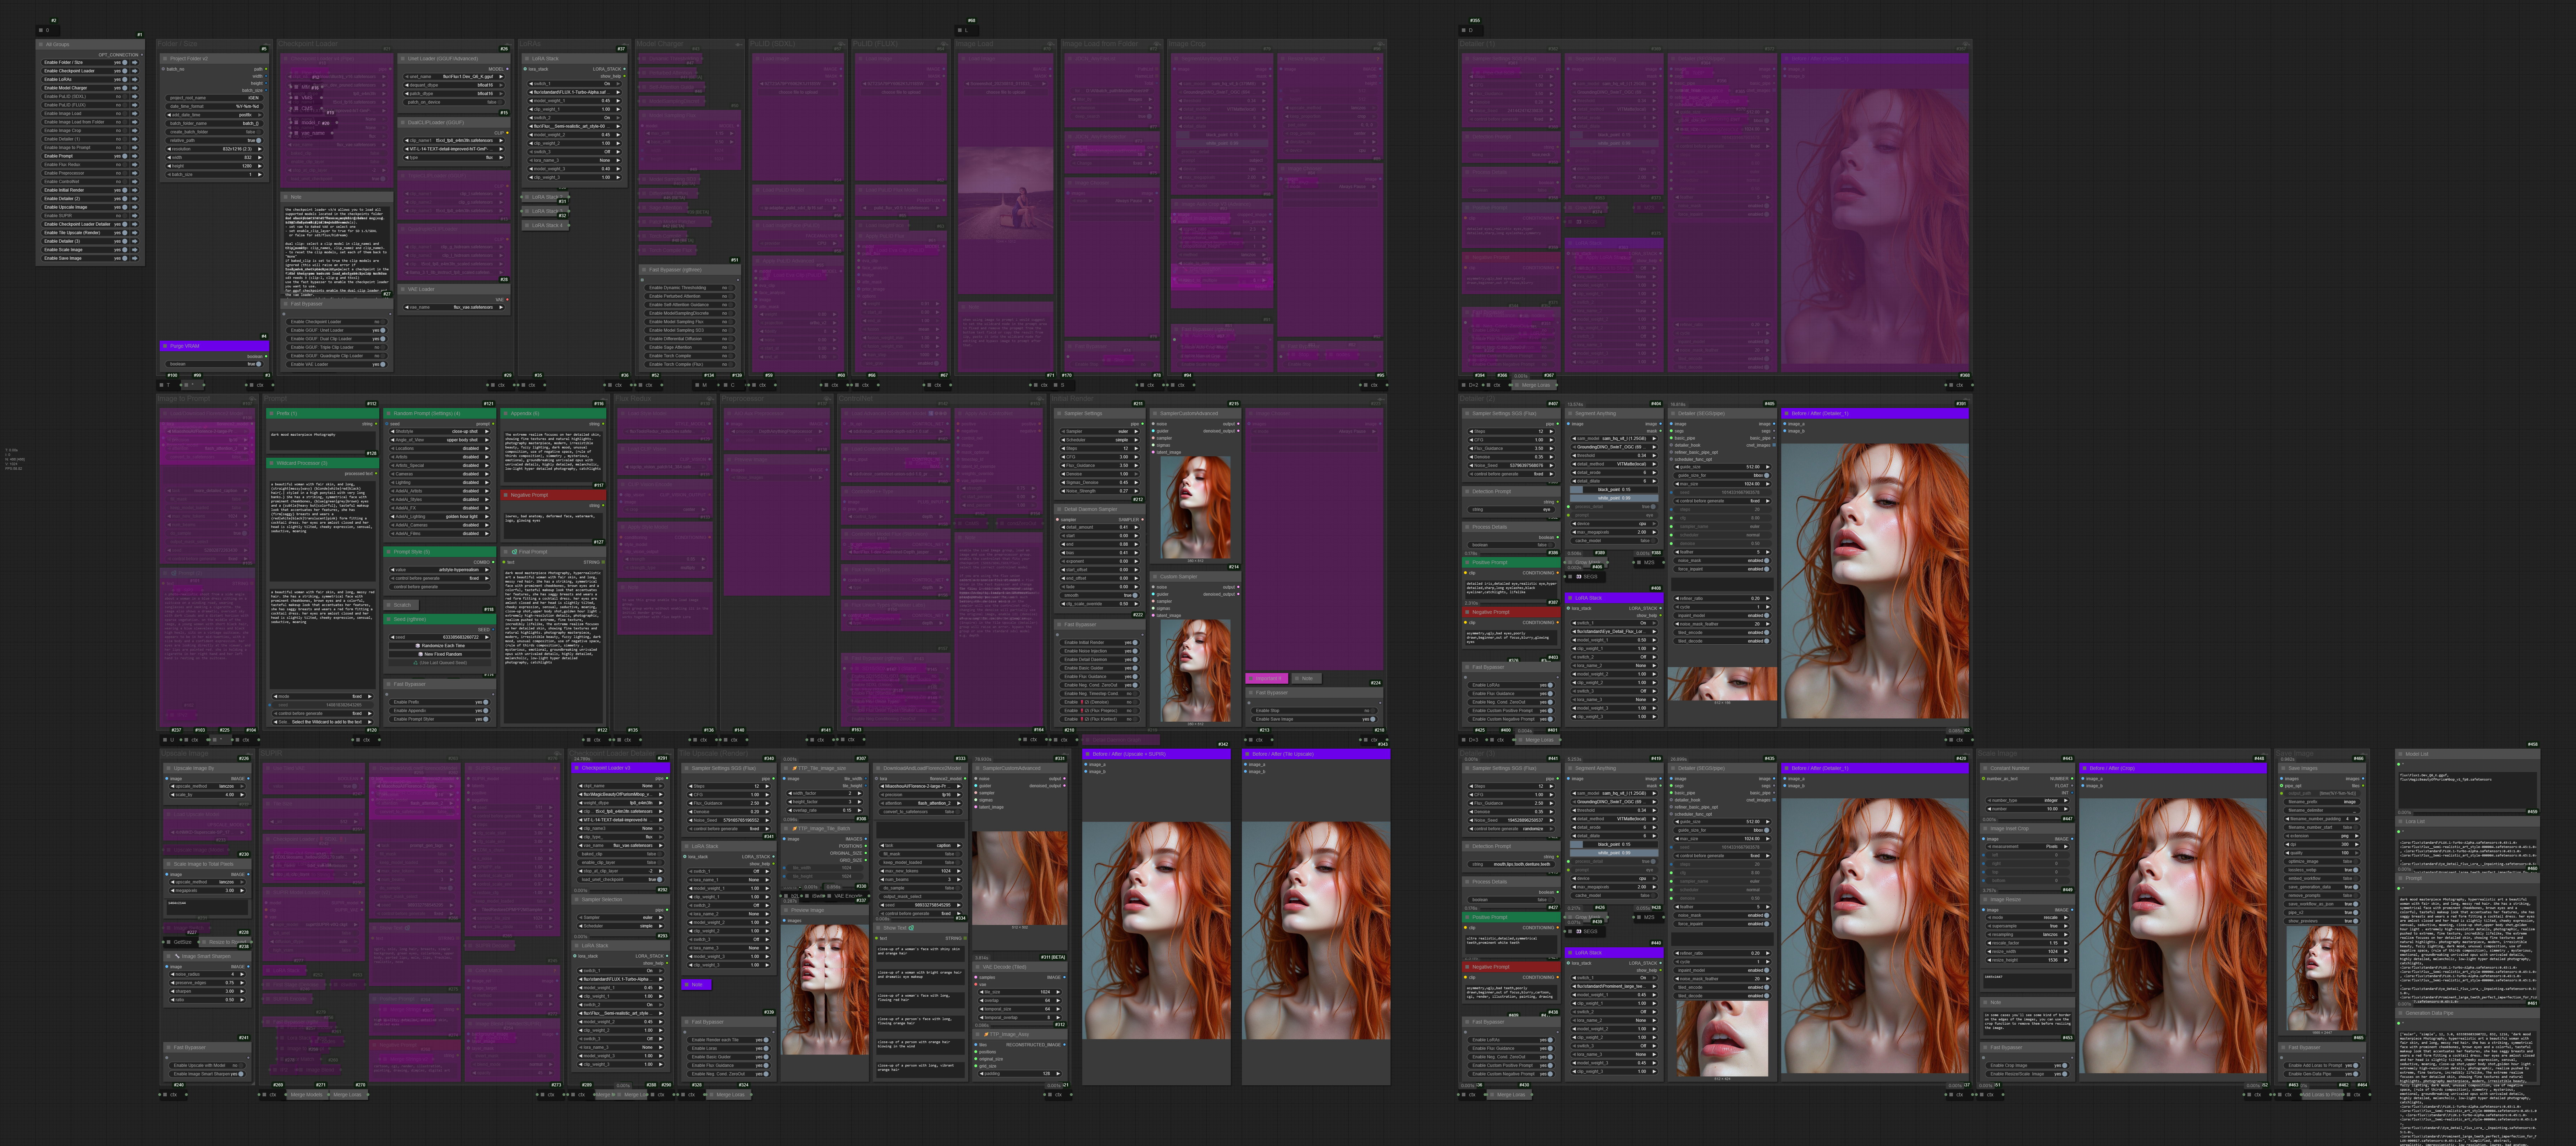This screenshot has width=2576, height=1146.
Task: Click the project_root_name field showing iGEN
Action: click(x=215, y=98)
